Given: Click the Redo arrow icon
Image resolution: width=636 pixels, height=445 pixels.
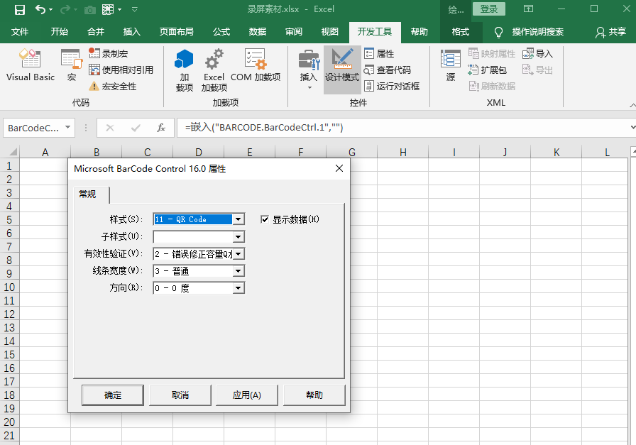Looking at the screenshot, I should (x=65, y=9).
